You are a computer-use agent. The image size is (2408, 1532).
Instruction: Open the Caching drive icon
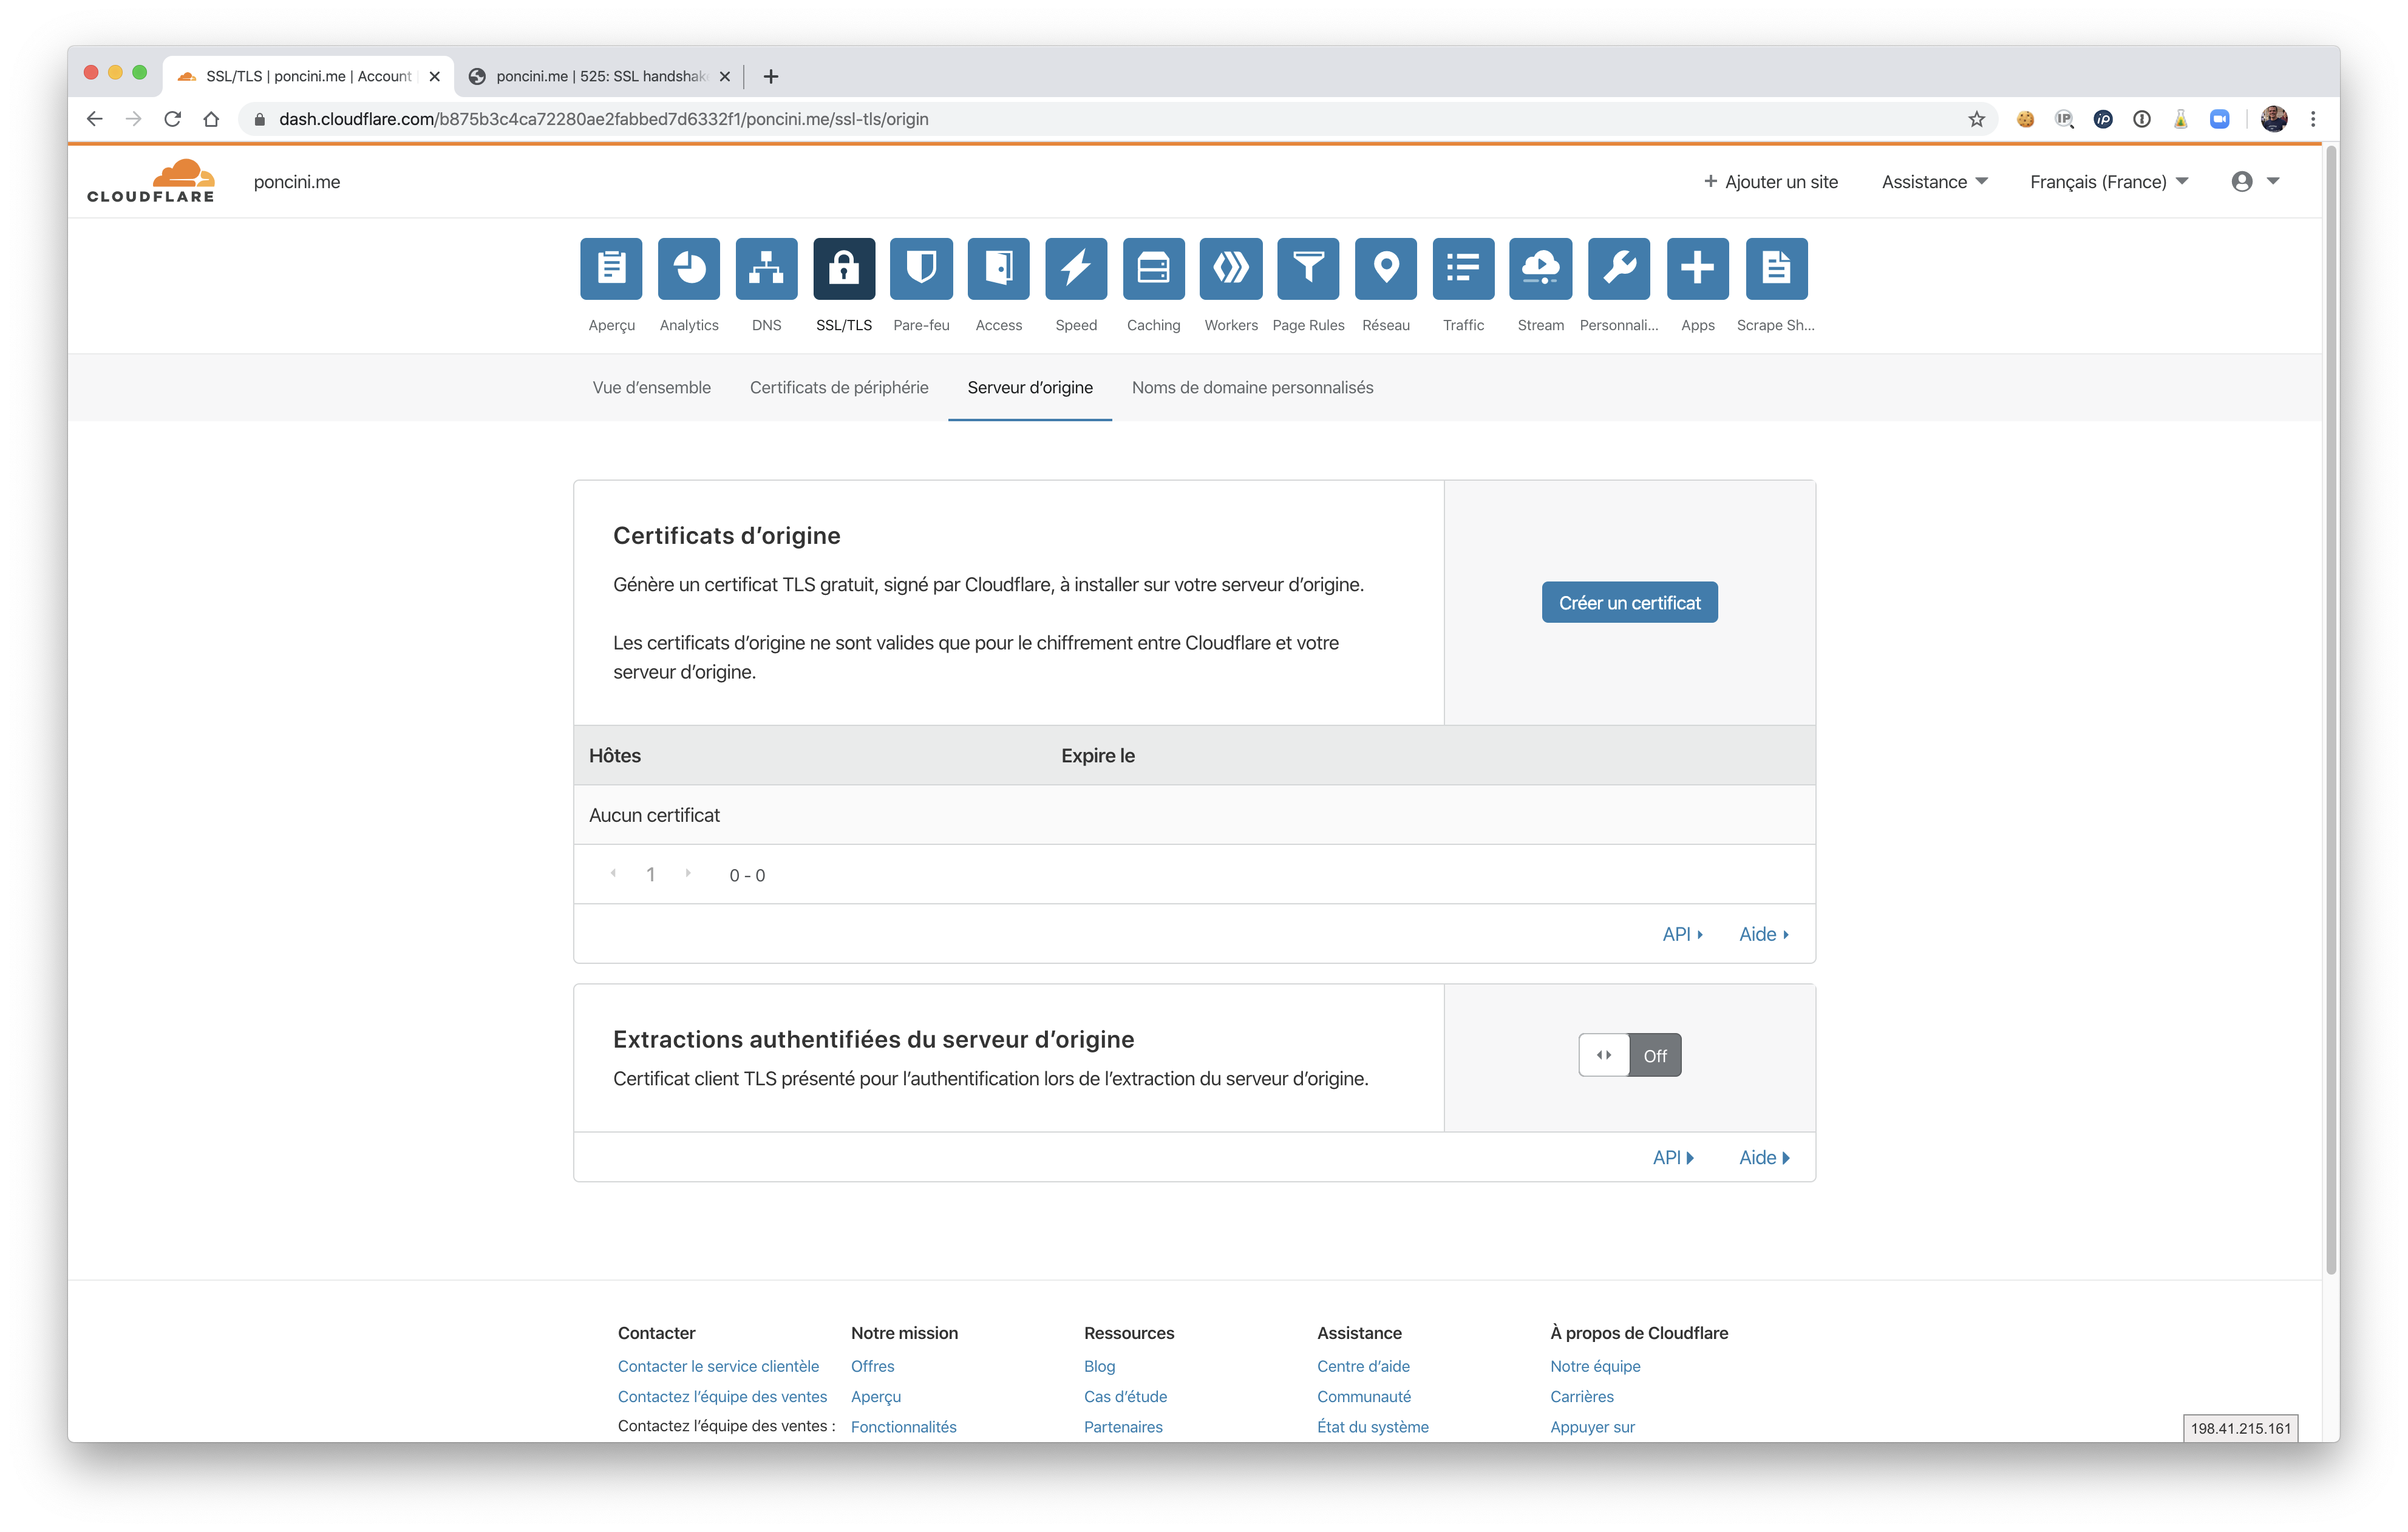[1154, 268]
